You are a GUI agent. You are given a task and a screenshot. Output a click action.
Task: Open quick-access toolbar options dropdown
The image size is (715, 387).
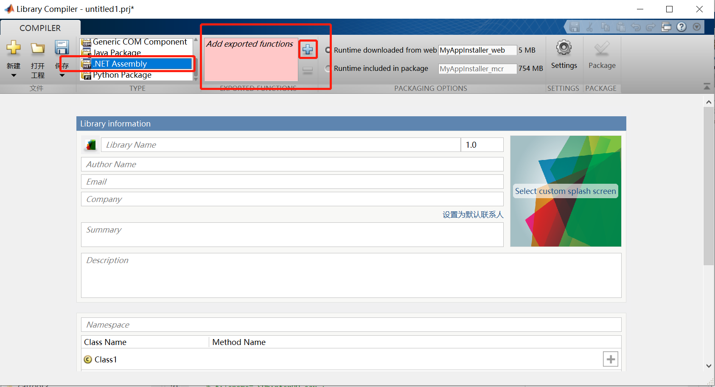697,27
